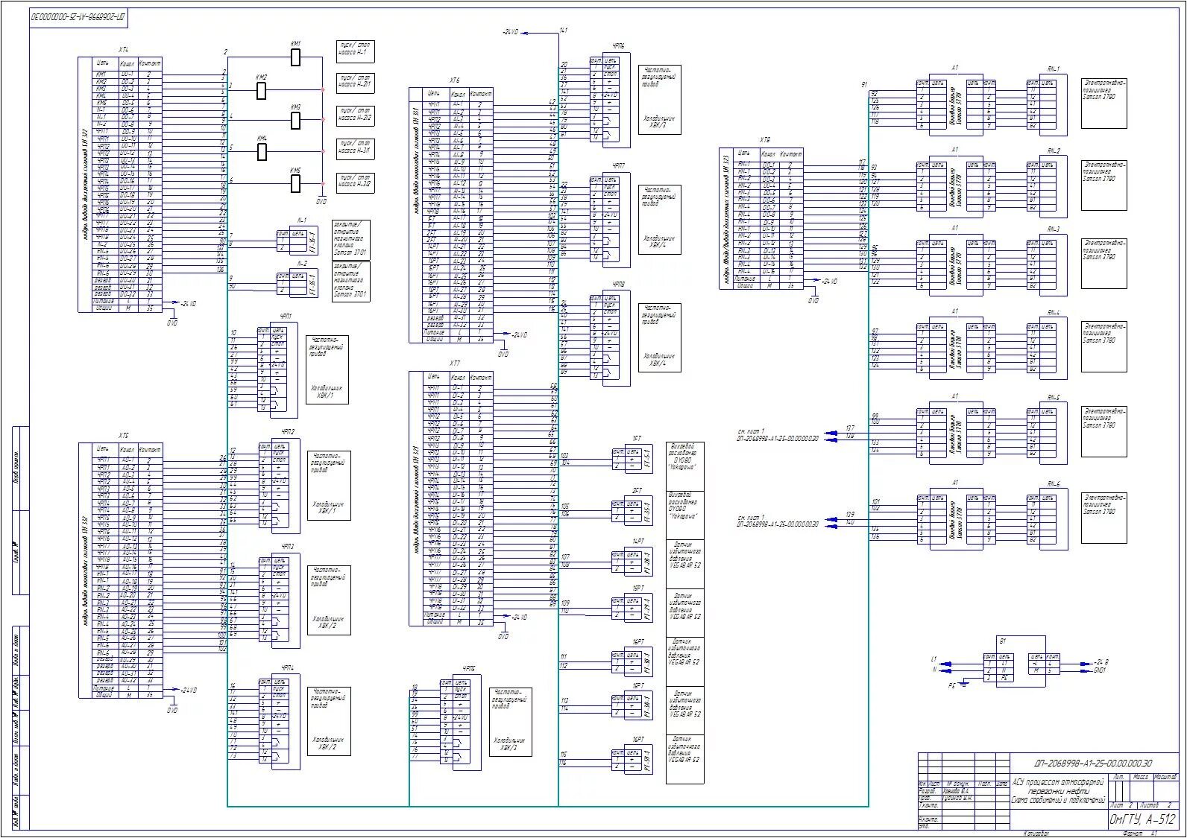This screenshot has width=1187, height=838.
Task: Click the XT4 terminal block label
Action: pos(124,49)
